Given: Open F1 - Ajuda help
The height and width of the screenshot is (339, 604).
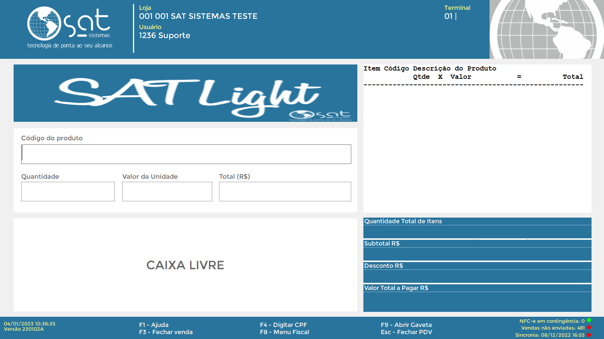Looking at the screenshot, I should (154, 325).
